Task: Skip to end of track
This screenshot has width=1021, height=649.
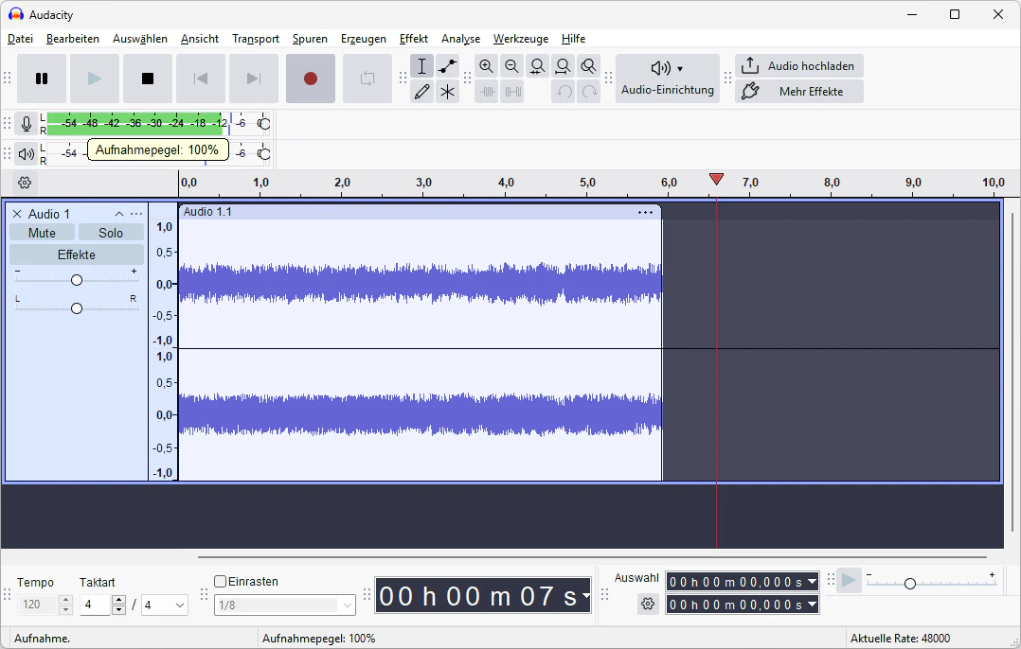Action: (x=254, y=79)
